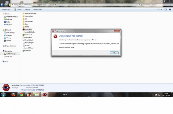Select the first ASSDraw3 file

click(x=27, y=35)
